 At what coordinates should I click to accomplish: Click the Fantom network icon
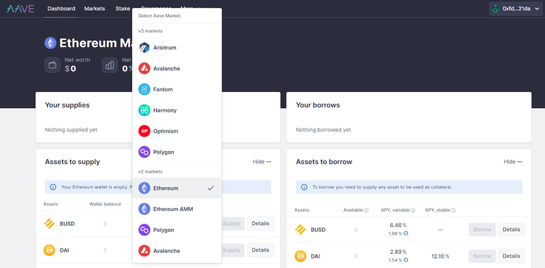[144, 89]
